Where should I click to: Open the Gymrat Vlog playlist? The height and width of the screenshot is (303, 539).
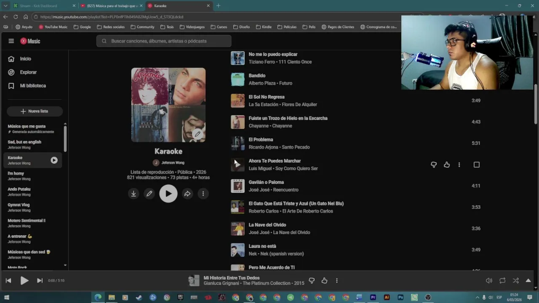[19, 207]
